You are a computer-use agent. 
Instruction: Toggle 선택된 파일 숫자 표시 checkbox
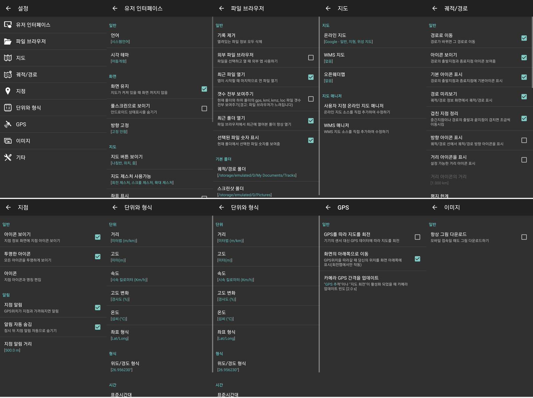point(311,140)
